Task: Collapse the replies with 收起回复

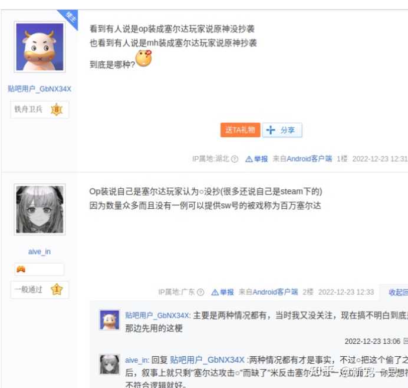Action: pyautogui.click(x=398, y=292)
